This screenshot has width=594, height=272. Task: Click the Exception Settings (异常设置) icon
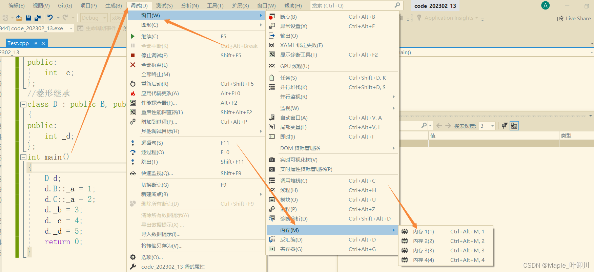[x=272, y=26]
